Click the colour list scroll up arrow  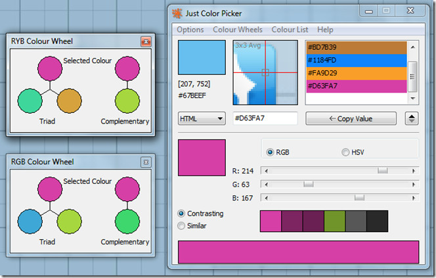click(412, 47)
